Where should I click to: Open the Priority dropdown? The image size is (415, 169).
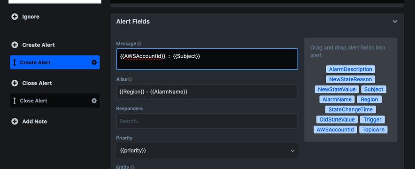click(207, 151)
